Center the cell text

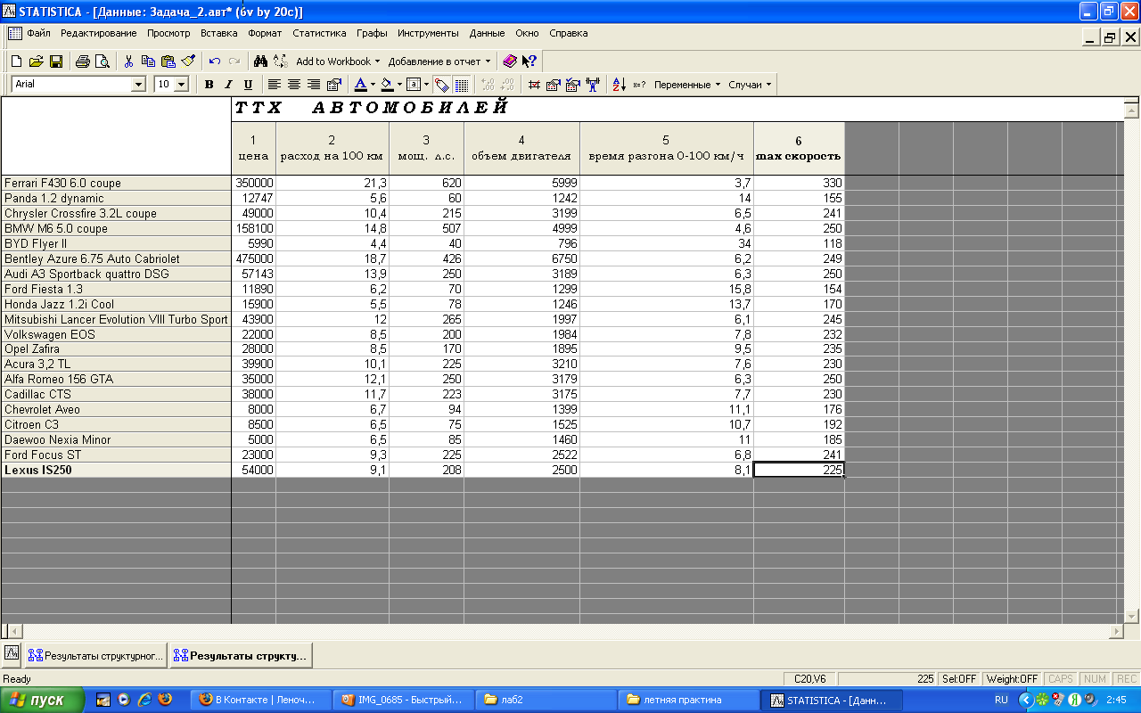coord(293,85)
